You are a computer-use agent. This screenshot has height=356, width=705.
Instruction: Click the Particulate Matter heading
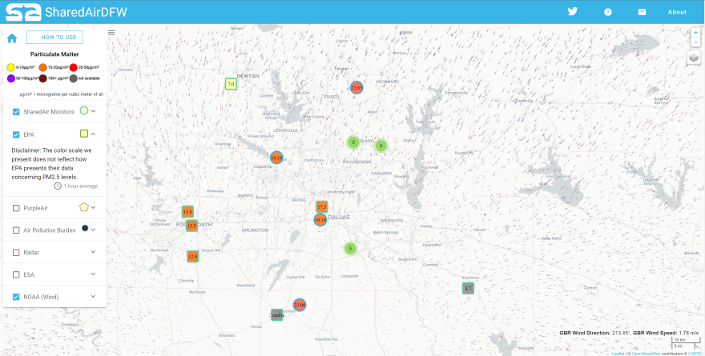[54, 54]
